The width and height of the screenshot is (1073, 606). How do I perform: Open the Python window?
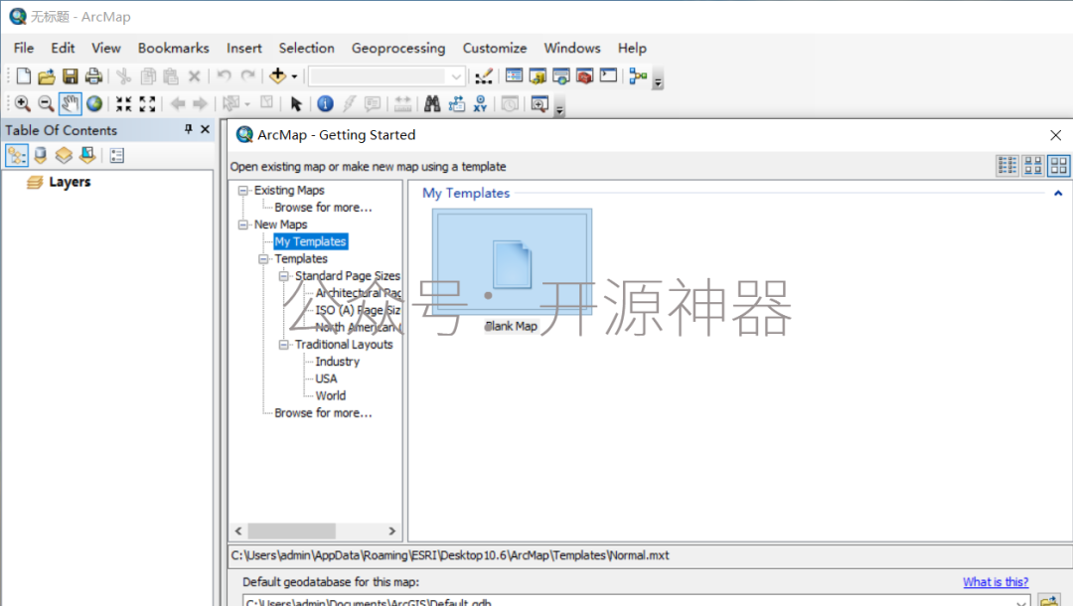coord(608,76)
